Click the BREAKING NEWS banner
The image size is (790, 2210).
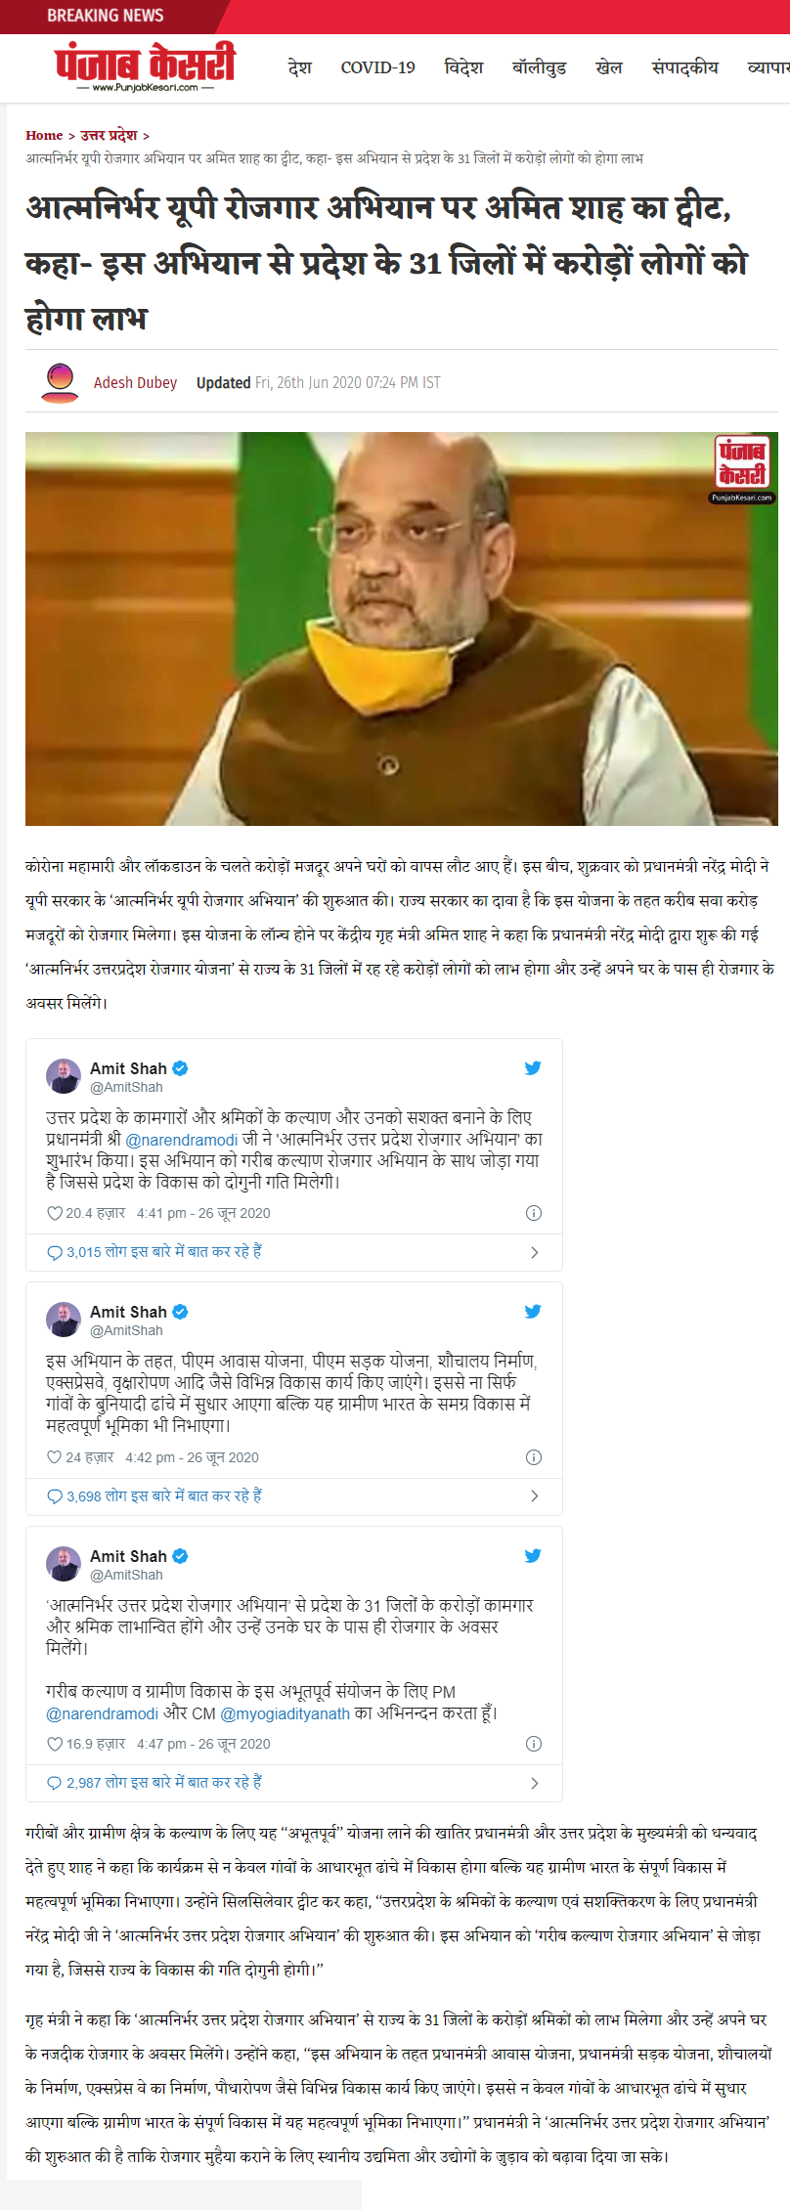[106, 16]
